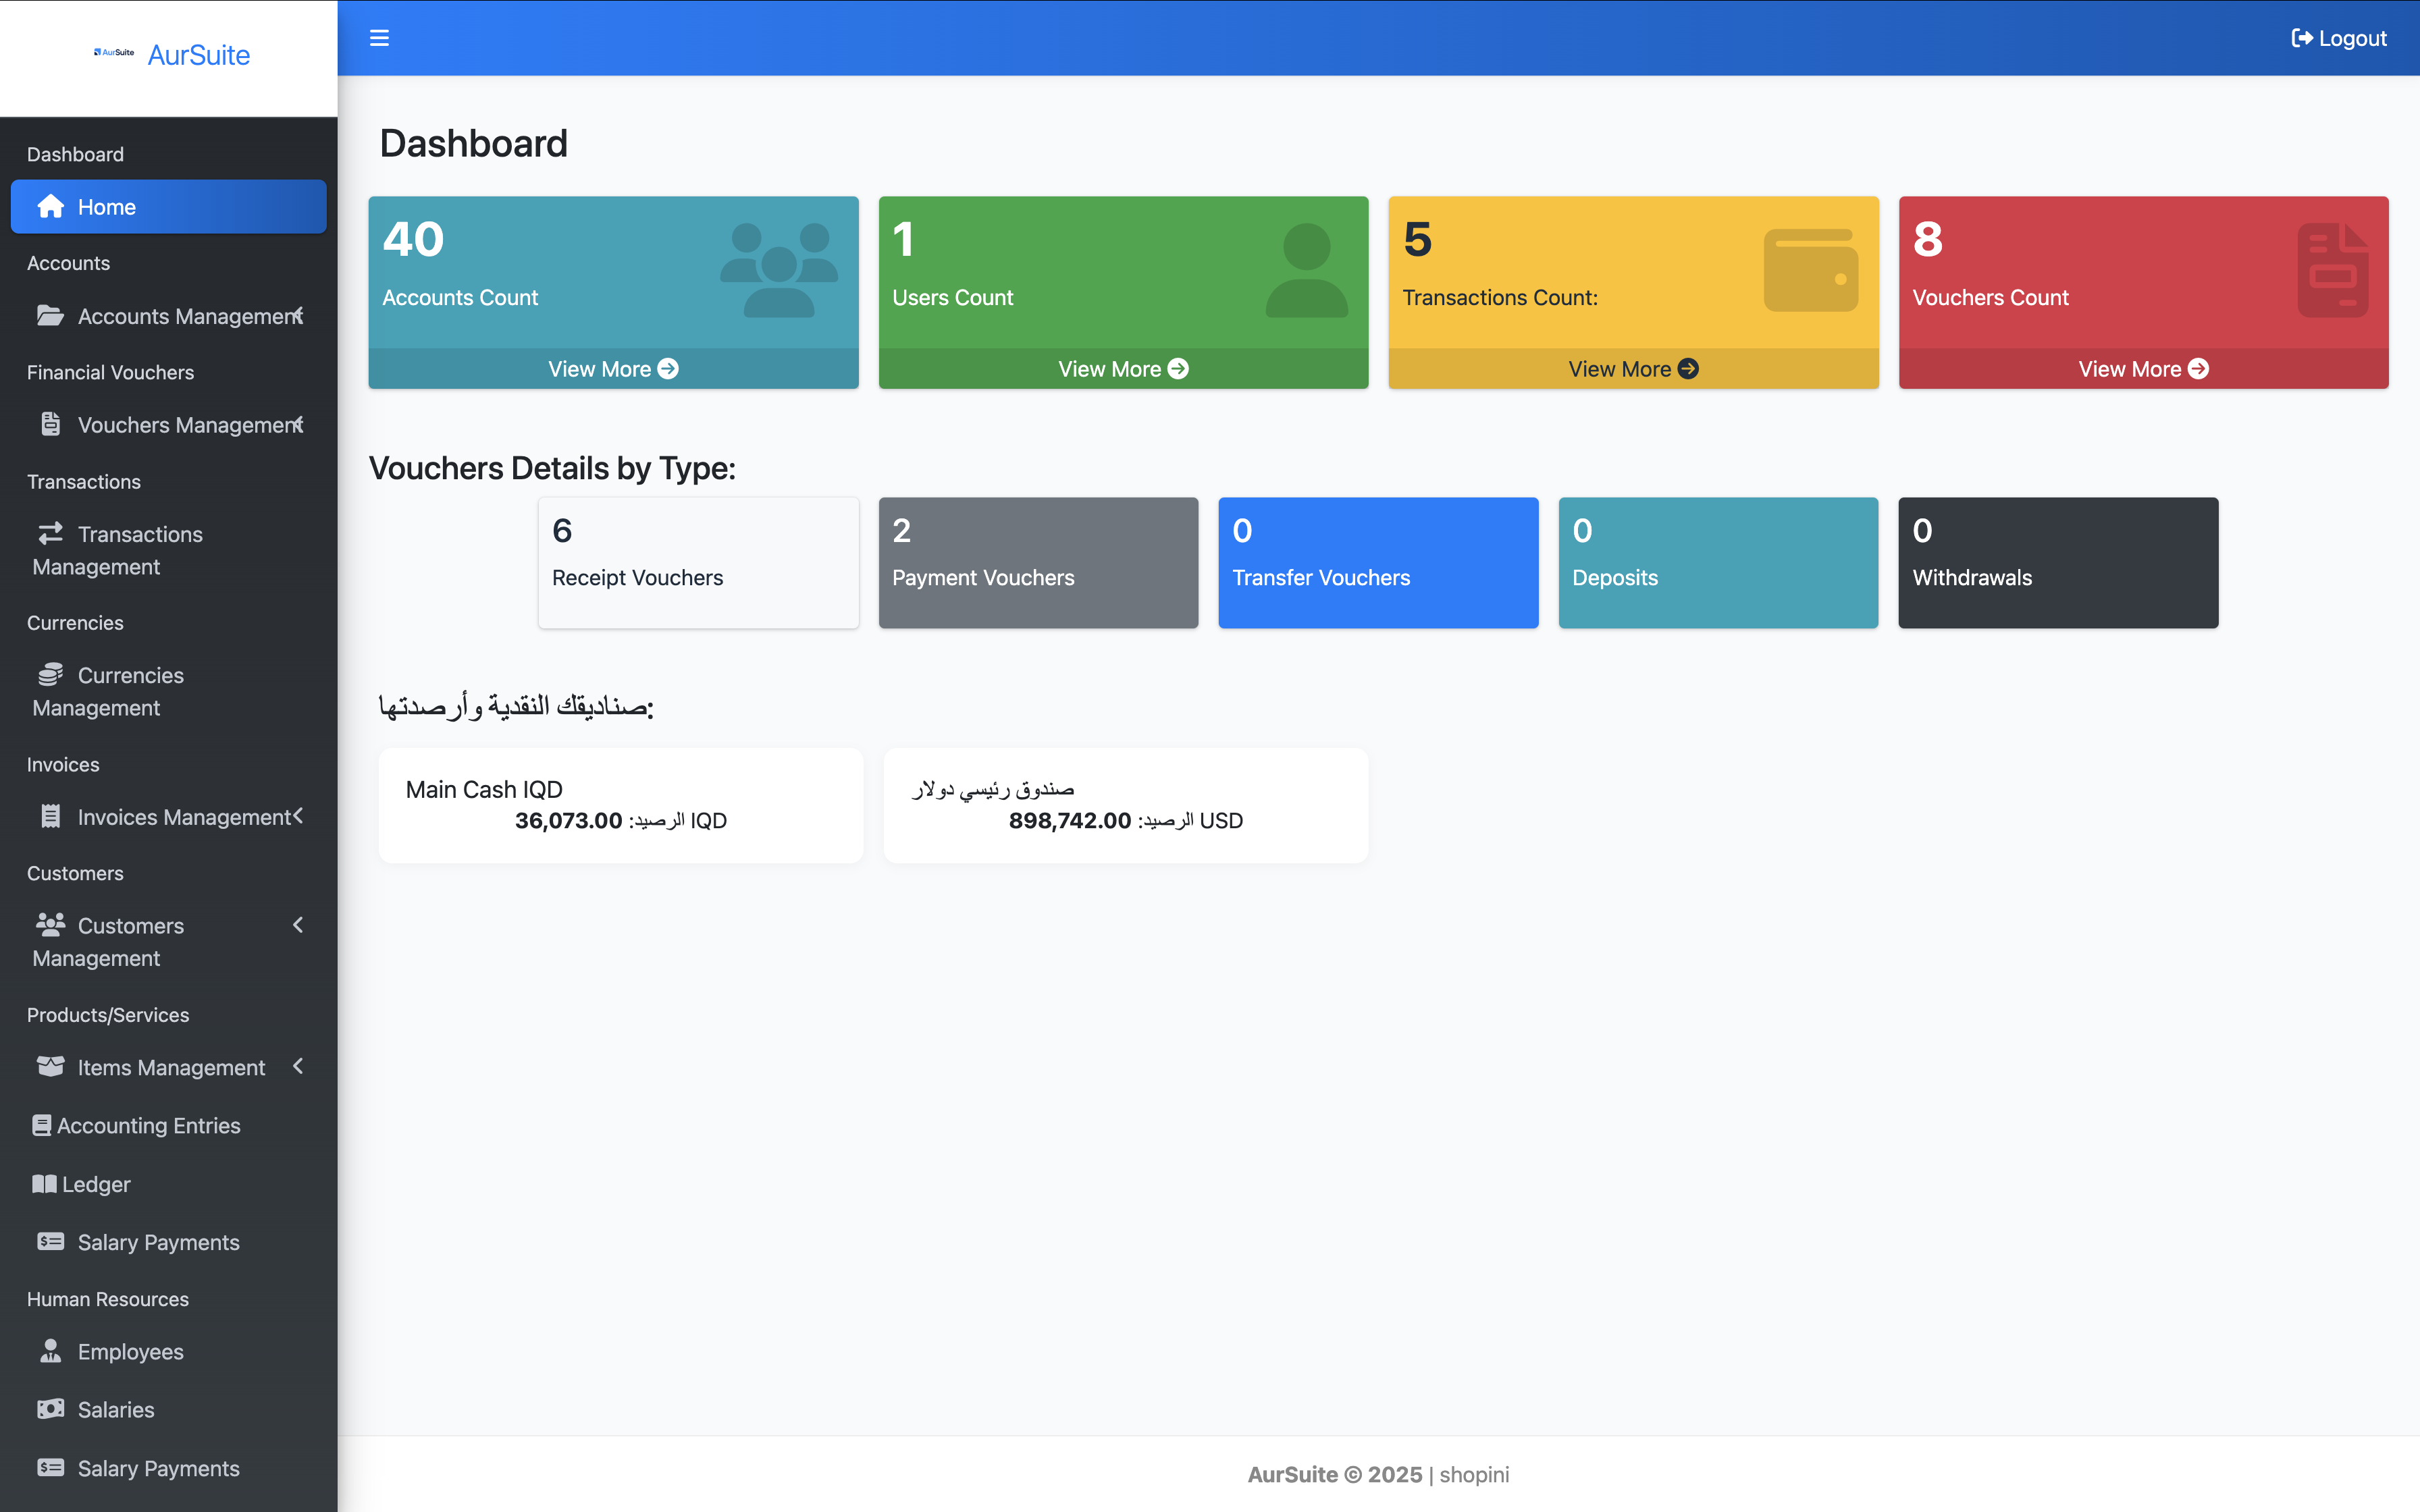Open Vouchers Management menu item
Image resolution: width=2420 pixels, height=1512 pixels.
(190, 425)
